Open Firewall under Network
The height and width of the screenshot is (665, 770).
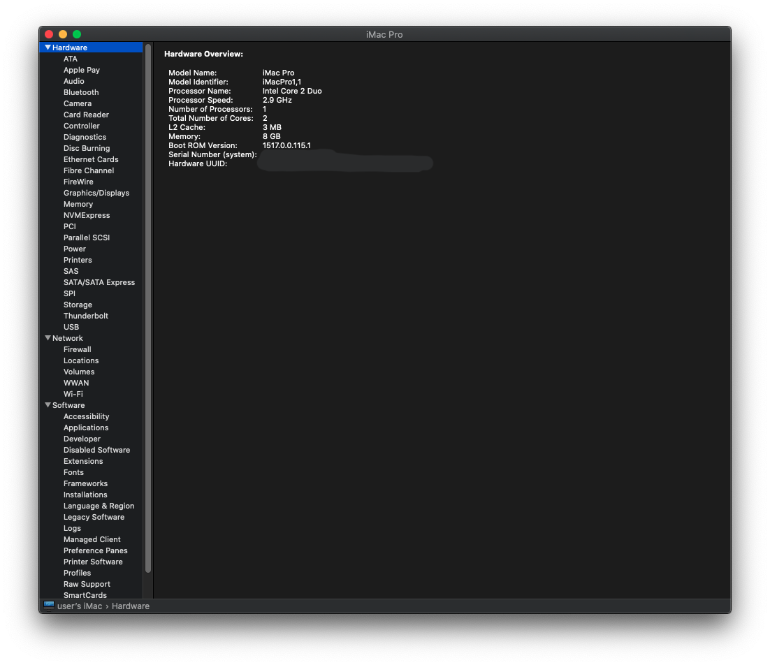[77, 349]
